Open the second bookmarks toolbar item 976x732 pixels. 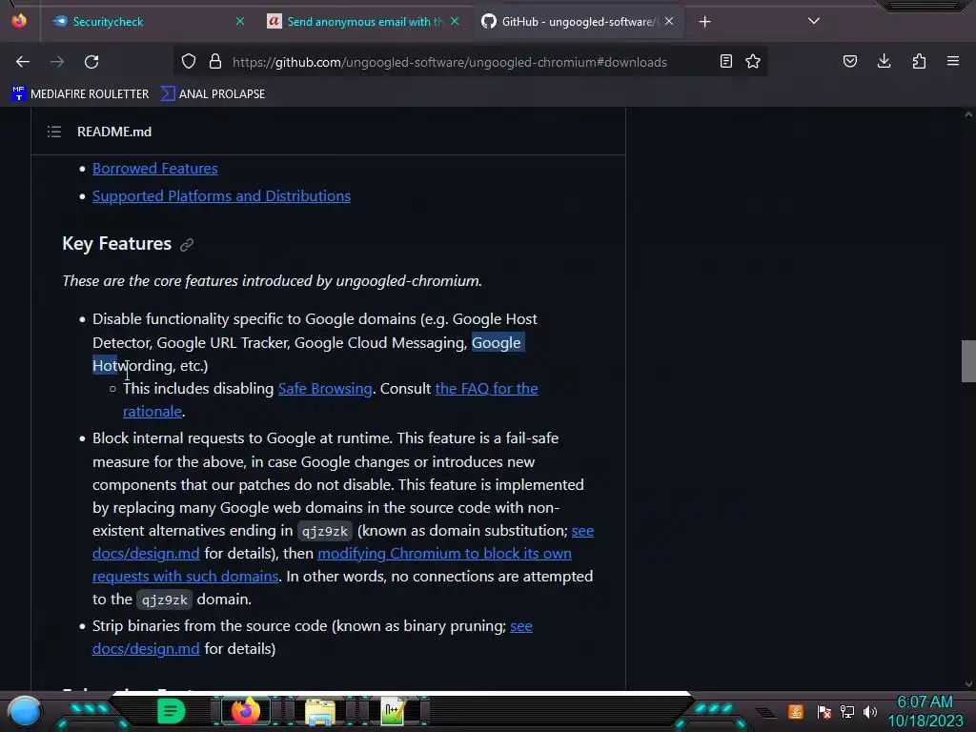click(213, 94)
